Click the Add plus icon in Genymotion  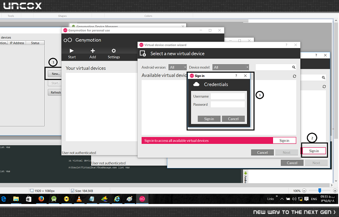(92, 51)
